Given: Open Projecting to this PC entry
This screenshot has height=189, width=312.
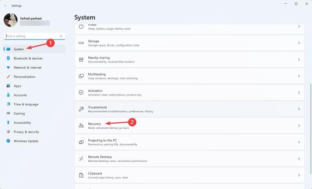Looking at the screenshot, I should pos(190,142).
